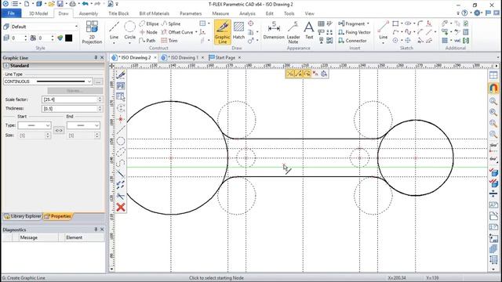Select the sketch rectangle tool
This screenshot has width=502, height=282.
[395, 23]
